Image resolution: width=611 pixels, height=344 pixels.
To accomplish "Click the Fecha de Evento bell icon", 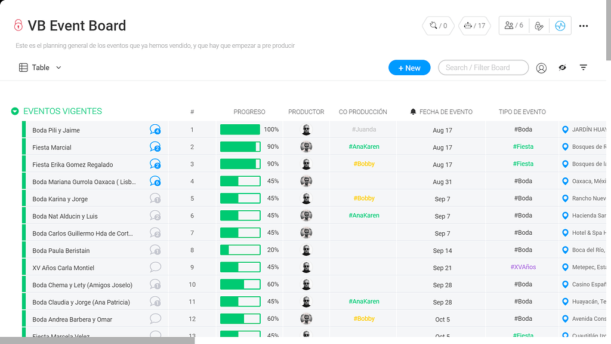I will (x=413, y=112).
